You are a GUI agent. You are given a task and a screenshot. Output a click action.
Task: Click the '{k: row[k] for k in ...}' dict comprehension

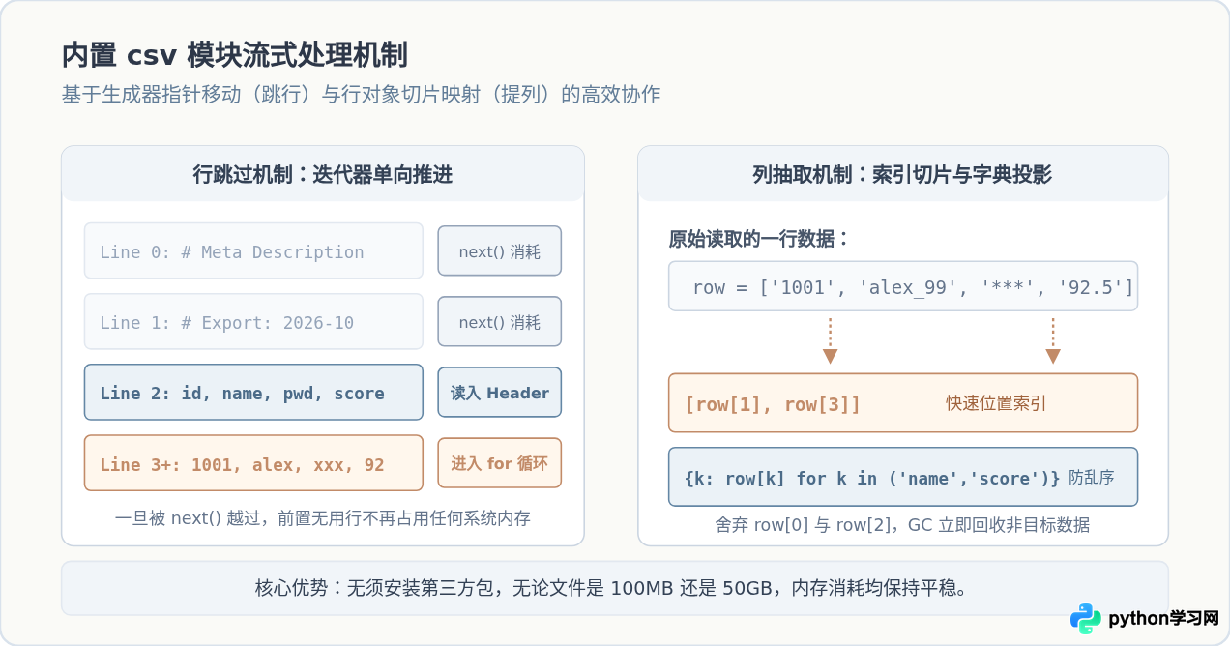coord(872,478)
